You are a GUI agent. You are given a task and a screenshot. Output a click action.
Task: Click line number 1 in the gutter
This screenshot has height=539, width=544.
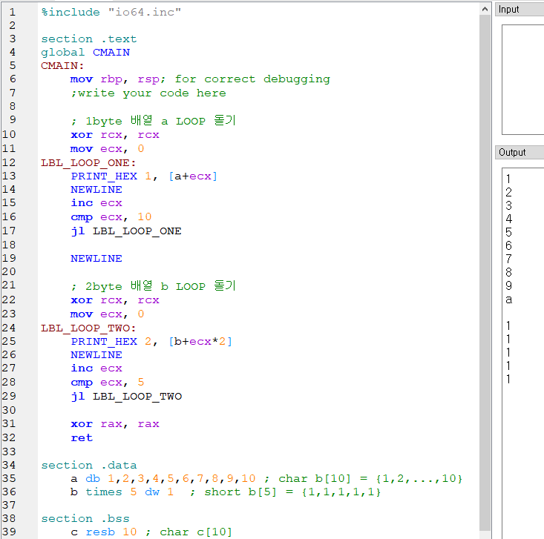(13, 12)
